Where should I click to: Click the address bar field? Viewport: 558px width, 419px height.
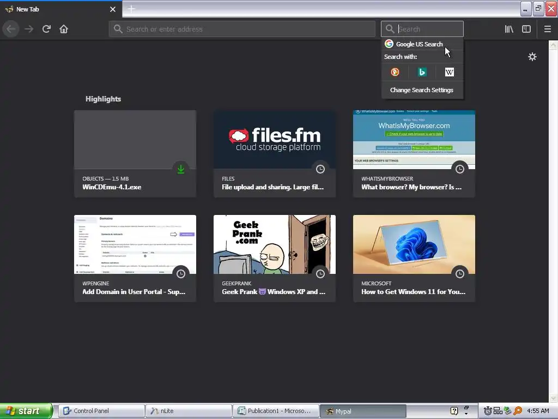(242, 29)
